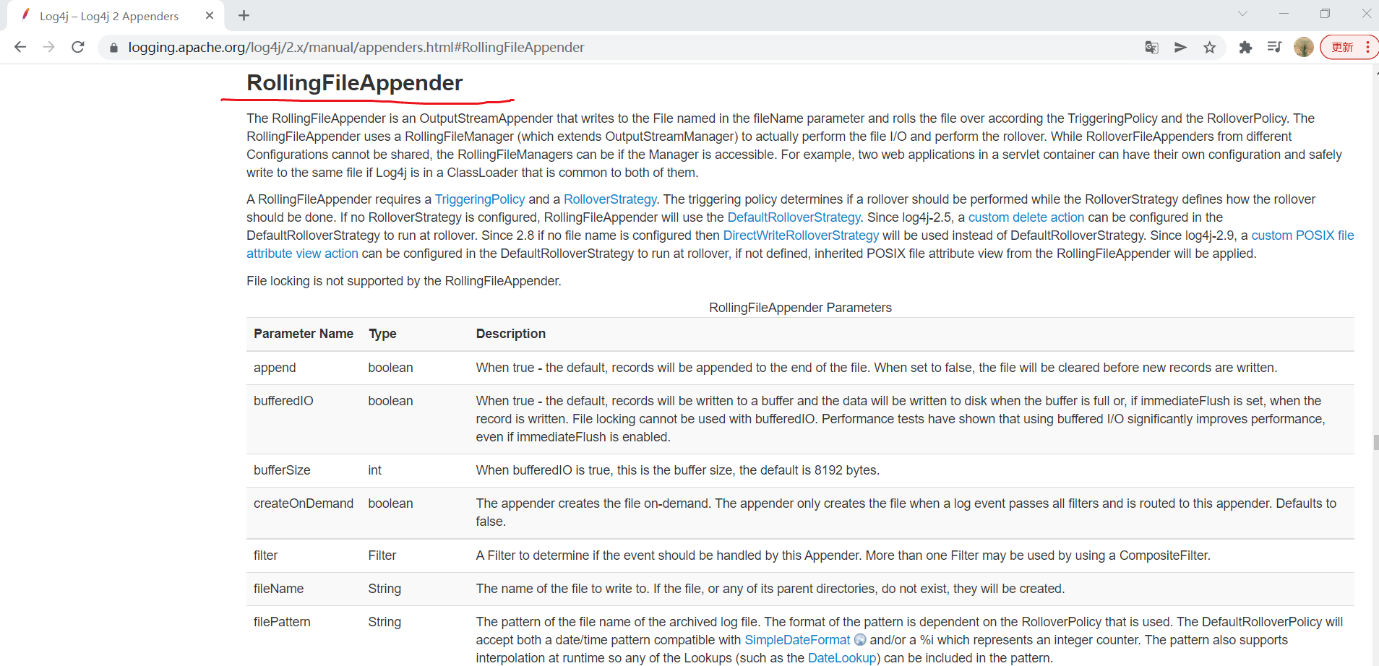View site security lock info
The height and width of the screenshot is (666, 1379).
click(x=113, y=48)
